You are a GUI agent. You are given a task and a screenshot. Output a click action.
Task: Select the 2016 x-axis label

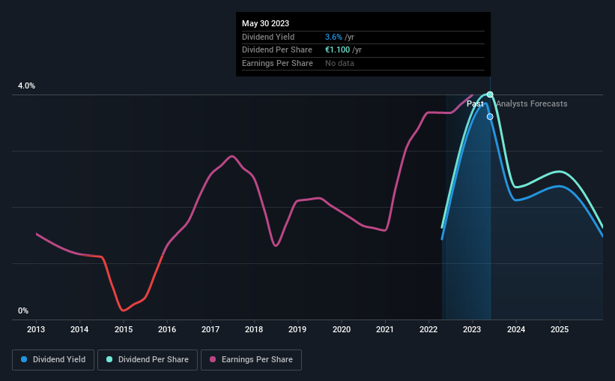pyautogui.click(x=167, y=329)
